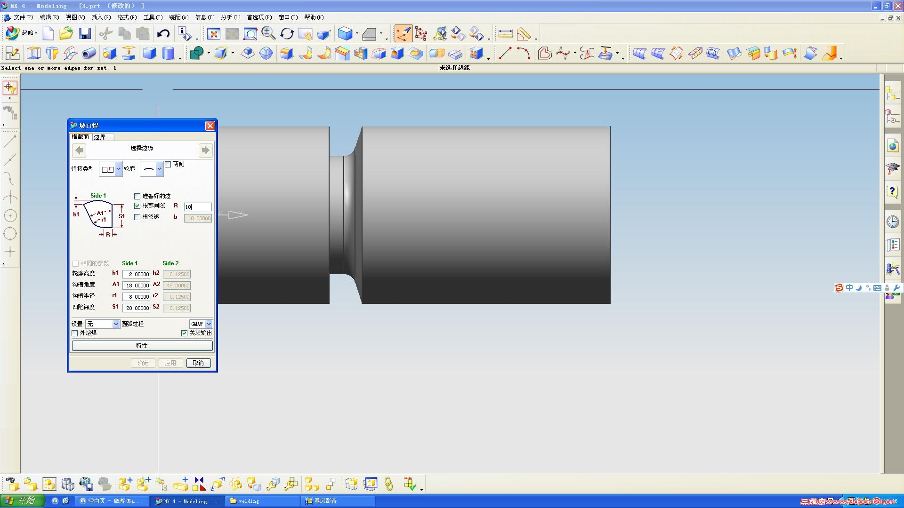Click the Undo arrow icon
This screenshot has height=508, width=904.
[163, 33]
